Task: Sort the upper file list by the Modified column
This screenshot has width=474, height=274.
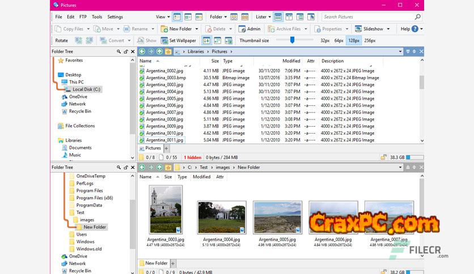Action: tap(291, 61)
